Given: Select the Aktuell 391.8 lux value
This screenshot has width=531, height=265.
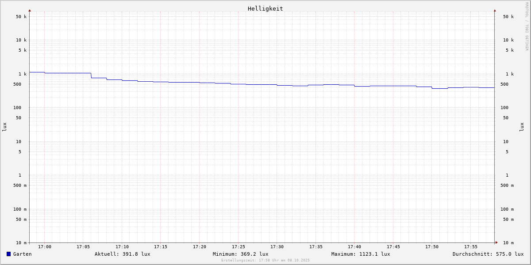Looking at the screenshot, I should click(122, 254).
